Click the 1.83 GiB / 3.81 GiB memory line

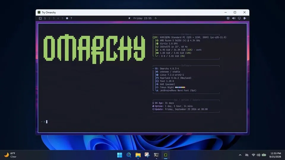point(174,53)
